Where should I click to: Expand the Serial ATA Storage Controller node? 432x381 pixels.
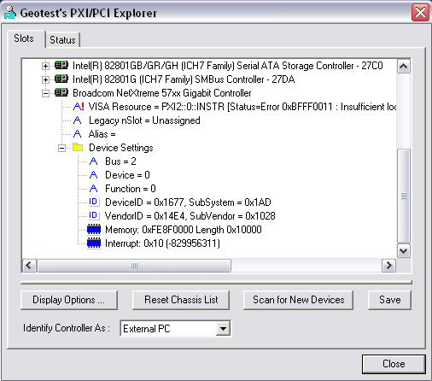pos(45,66)
